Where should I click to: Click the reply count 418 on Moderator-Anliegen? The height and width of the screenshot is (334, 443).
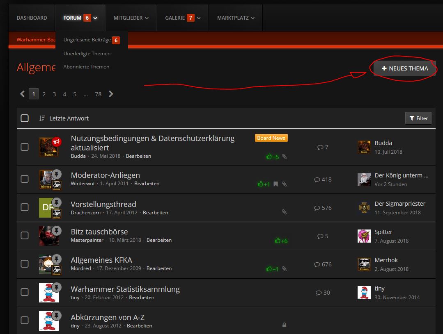[323, 179]
